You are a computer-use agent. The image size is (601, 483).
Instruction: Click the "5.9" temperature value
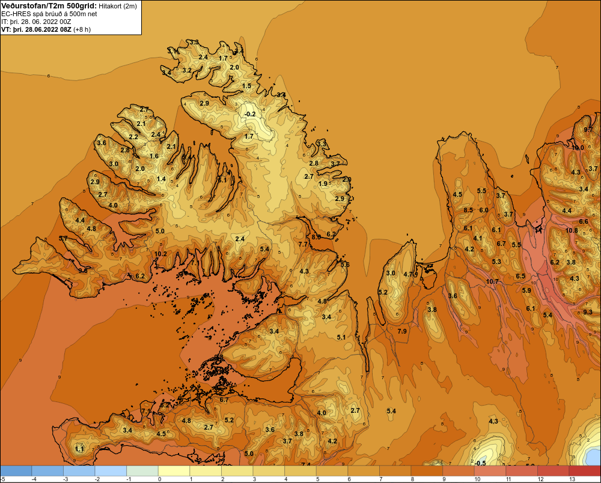526,290
